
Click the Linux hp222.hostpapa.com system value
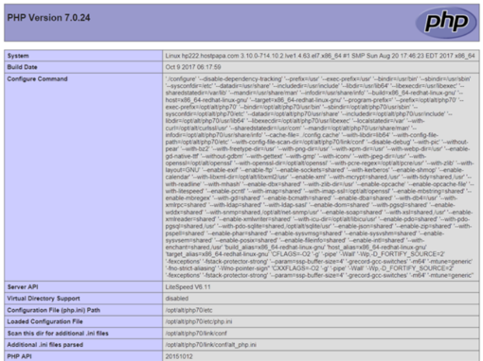pos(320,56)
